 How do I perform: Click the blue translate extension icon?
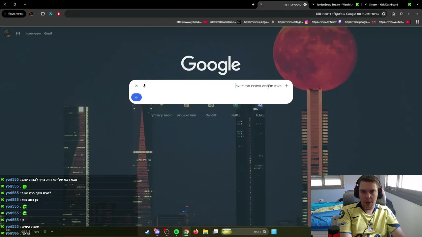(x=51, y=14)
